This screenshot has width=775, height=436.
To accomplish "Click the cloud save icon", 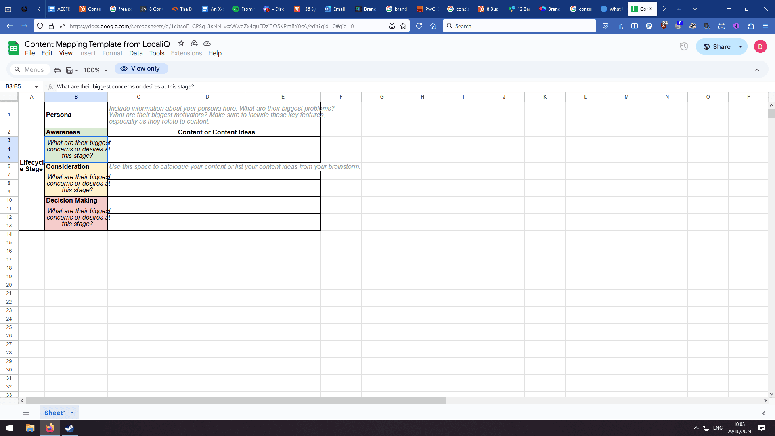I will point(207,44).
